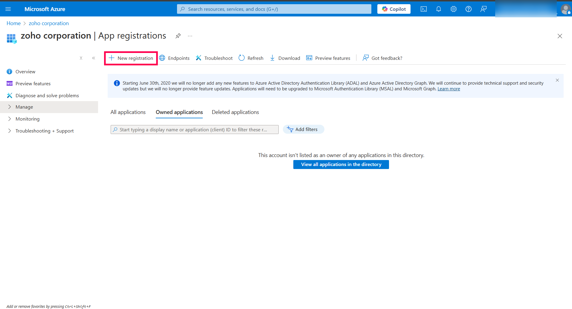Click the Microsoft Azure logo text
Image resolution: width=572 pixels, height=309 pixels.
coord(45,9)
